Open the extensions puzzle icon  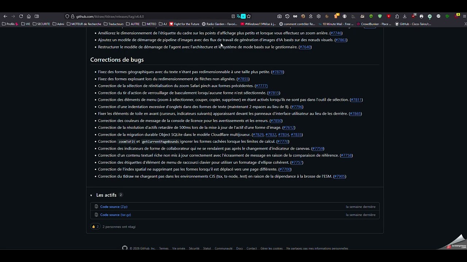397,16
